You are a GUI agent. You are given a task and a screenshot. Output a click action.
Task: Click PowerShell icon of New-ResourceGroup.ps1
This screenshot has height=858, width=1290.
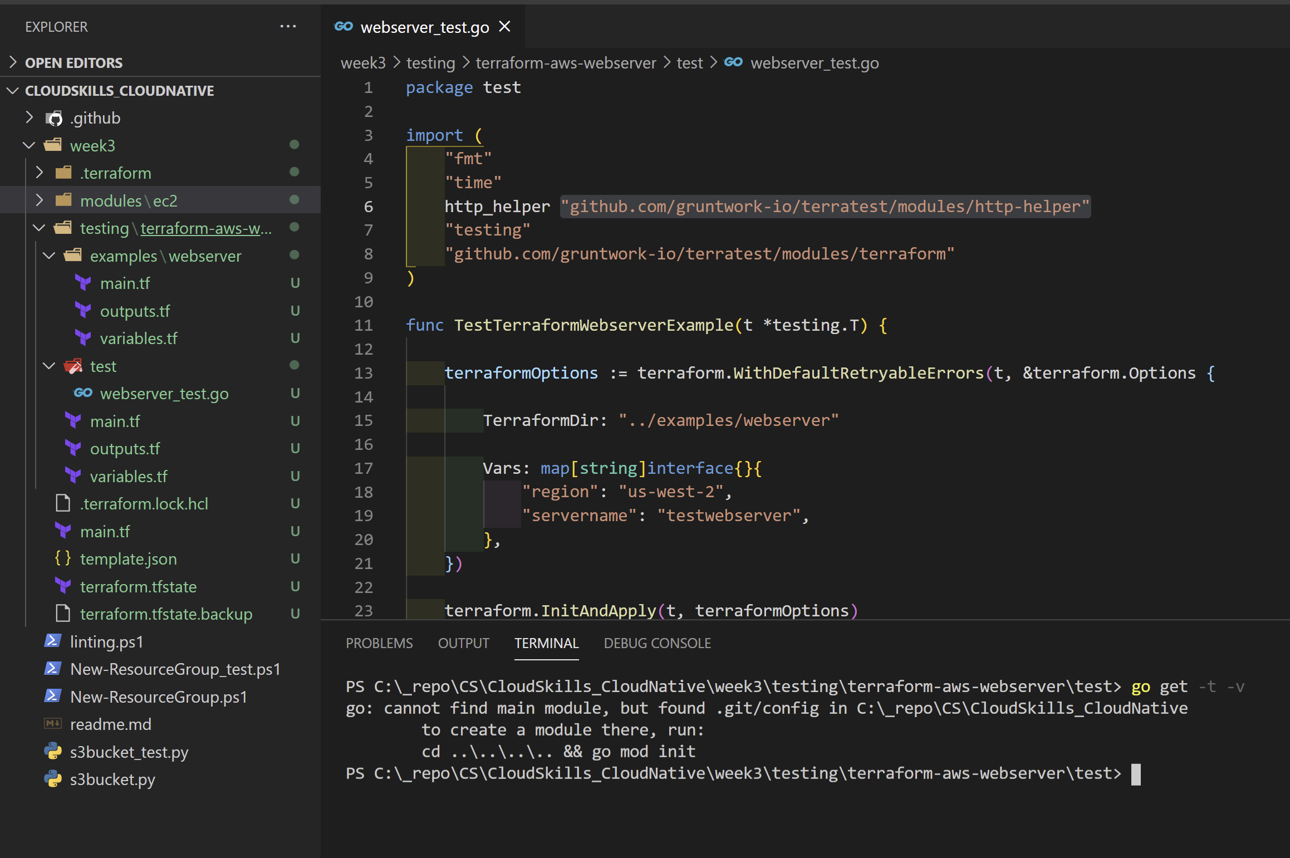point(53,697)
